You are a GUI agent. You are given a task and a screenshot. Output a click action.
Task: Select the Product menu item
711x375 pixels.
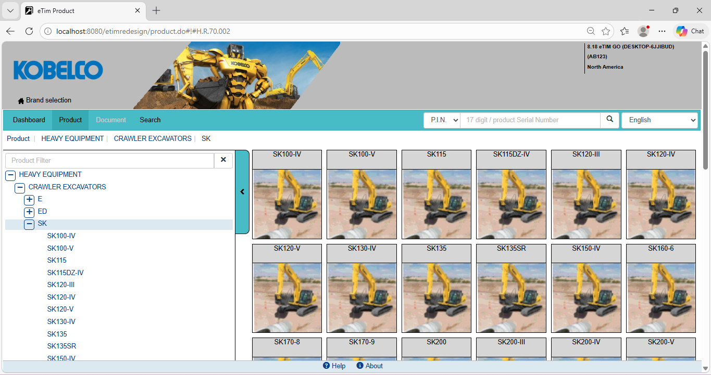coord(70,120)
